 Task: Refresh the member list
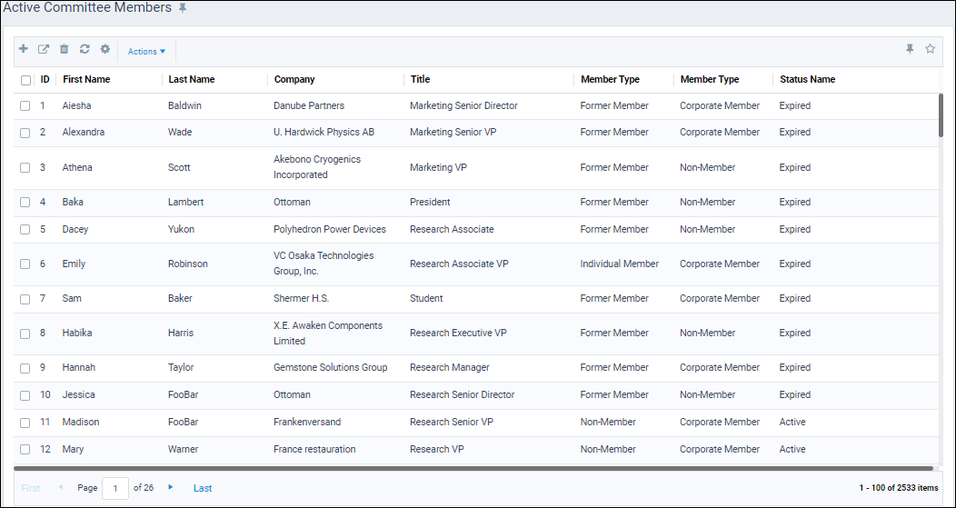click(85, 49)
